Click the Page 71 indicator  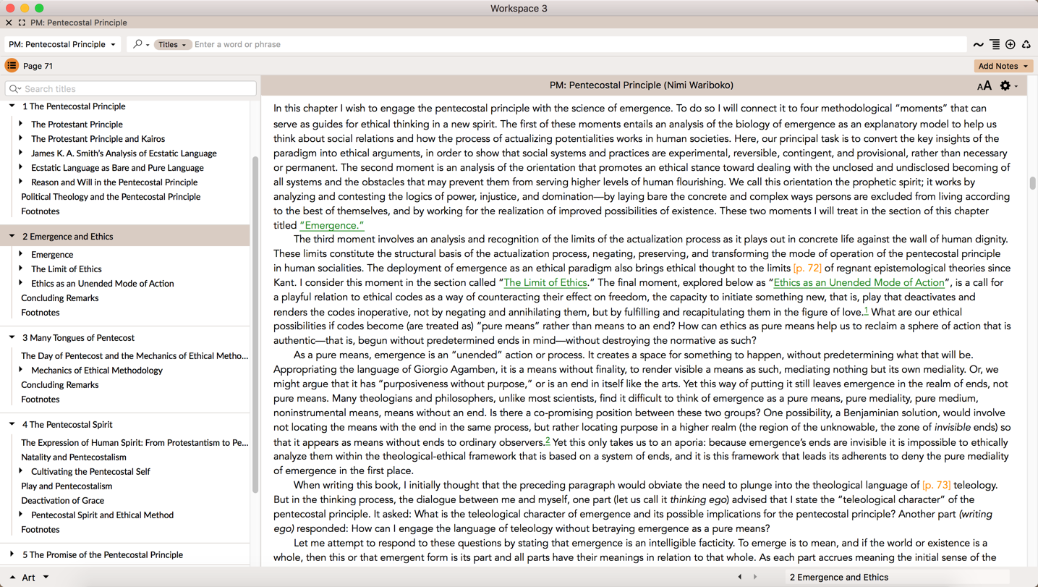pos(38,66)
